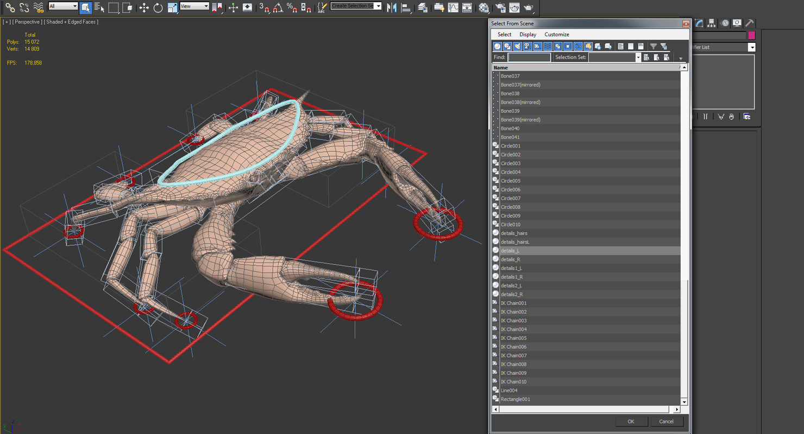Expand Create Selection Set dropdown
This screenshot has height=434, width=804.
tap(378, 6)
